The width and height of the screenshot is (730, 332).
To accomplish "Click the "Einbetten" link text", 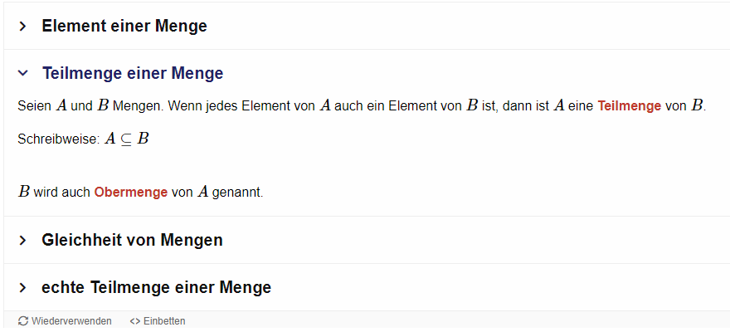I will click(x=164, y=321).
